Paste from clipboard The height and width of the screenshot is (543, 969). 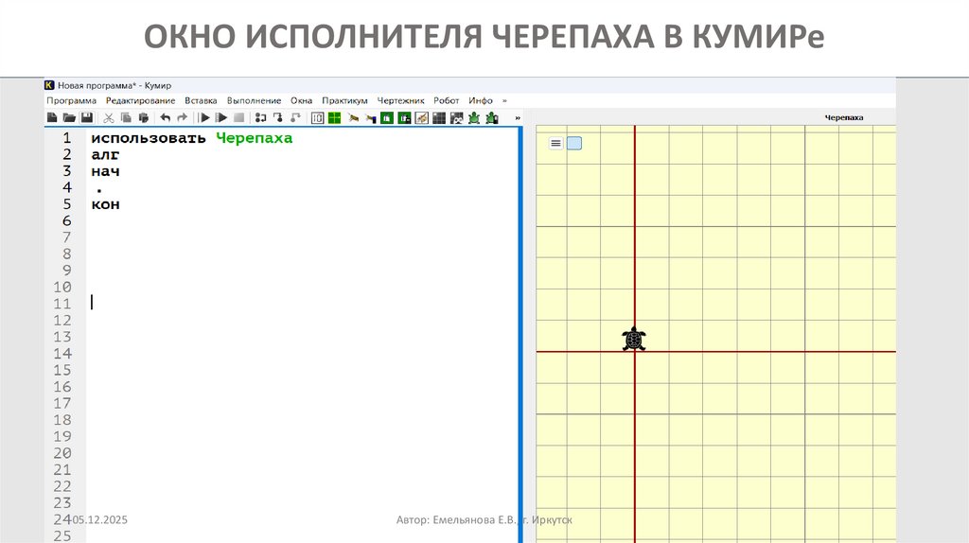(x=144, y=117)
